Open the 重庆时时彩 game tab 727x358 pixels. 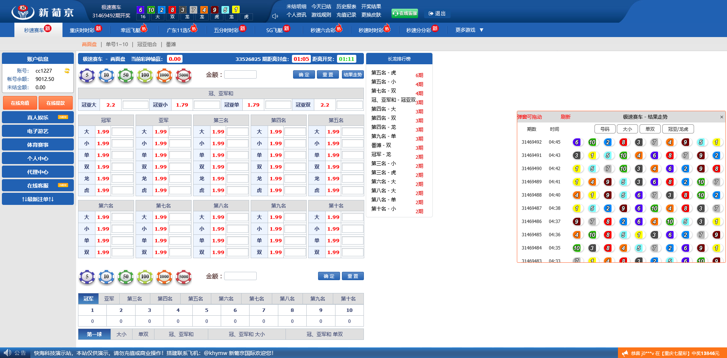[x=85, y=30]
